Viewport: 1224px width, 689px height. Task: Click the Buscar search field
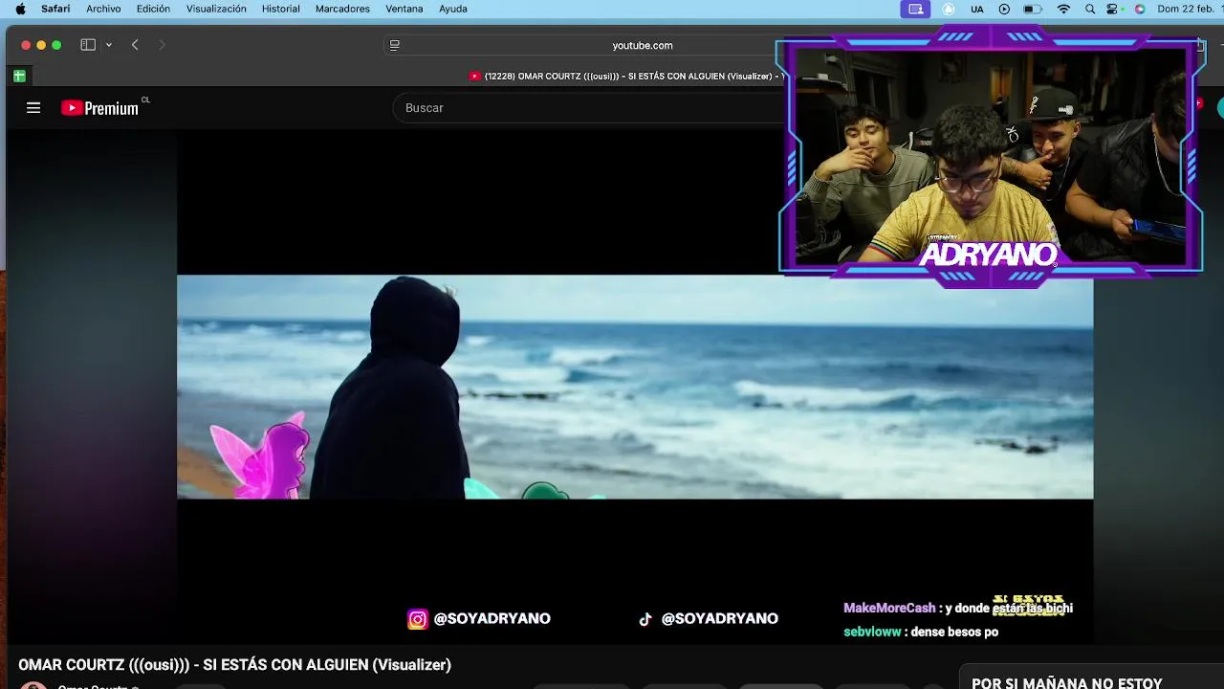tap(588, 108)
